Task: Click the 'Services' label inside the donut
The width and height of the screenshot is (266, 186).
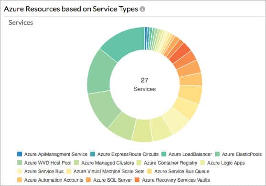Action: tap(145, 89)
